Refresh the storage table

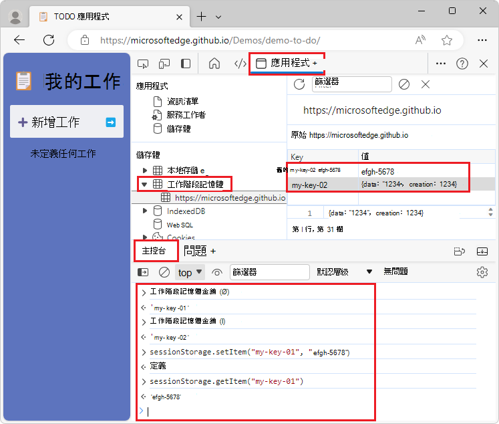299,84
